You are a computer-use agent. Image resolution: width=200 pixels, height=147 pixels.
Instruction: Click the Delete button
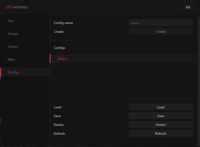(x=161, y=124)
